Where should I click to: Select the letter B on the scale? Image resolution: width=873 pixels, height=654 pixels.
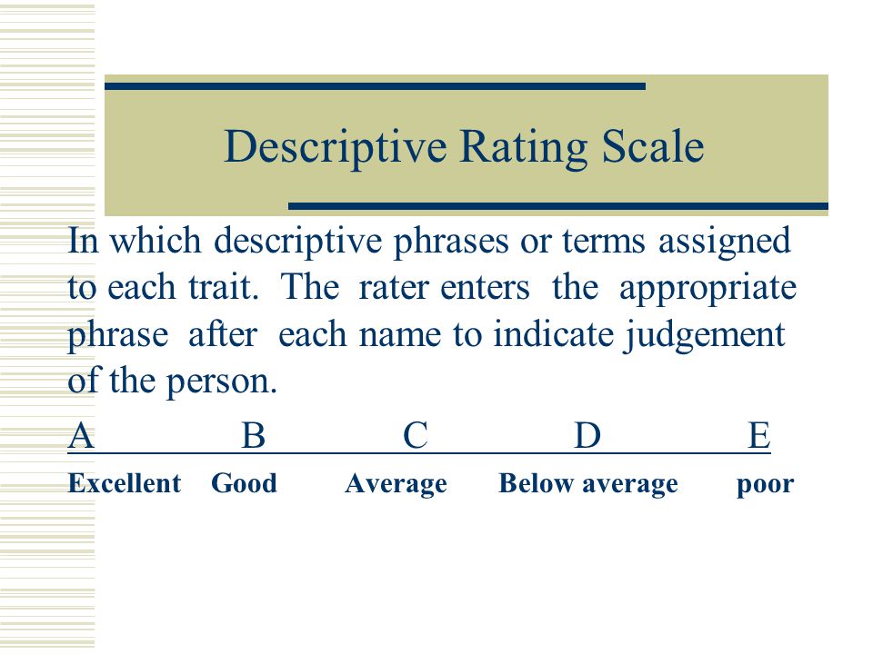coord(254,435)
